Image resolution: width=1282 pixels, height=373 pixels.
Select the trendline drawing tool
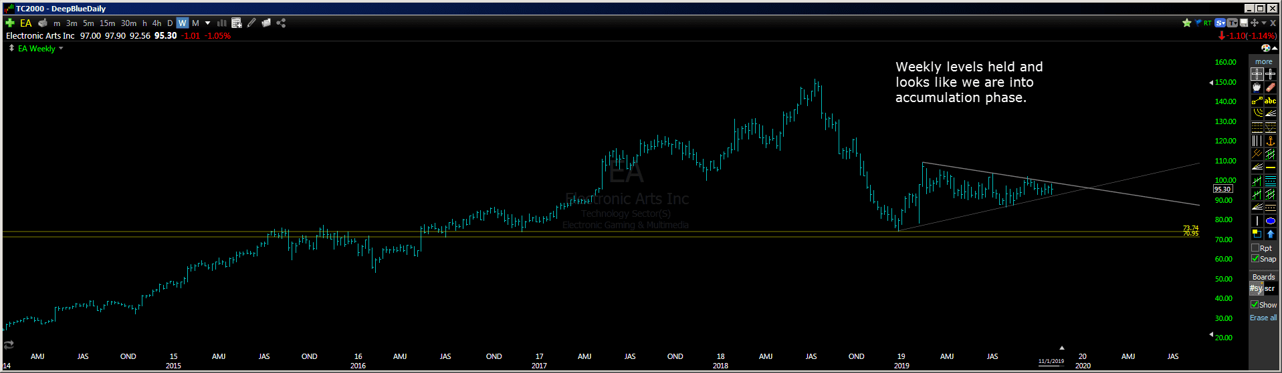[1257, 101]
